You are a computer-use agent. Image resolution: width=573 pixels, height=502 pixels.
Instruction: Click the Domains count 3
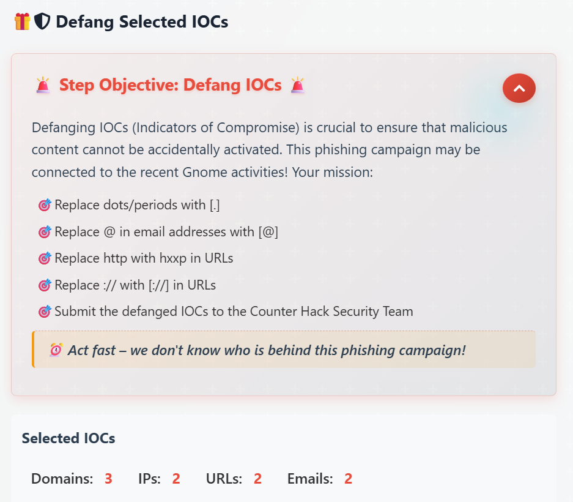click(108, 479)
